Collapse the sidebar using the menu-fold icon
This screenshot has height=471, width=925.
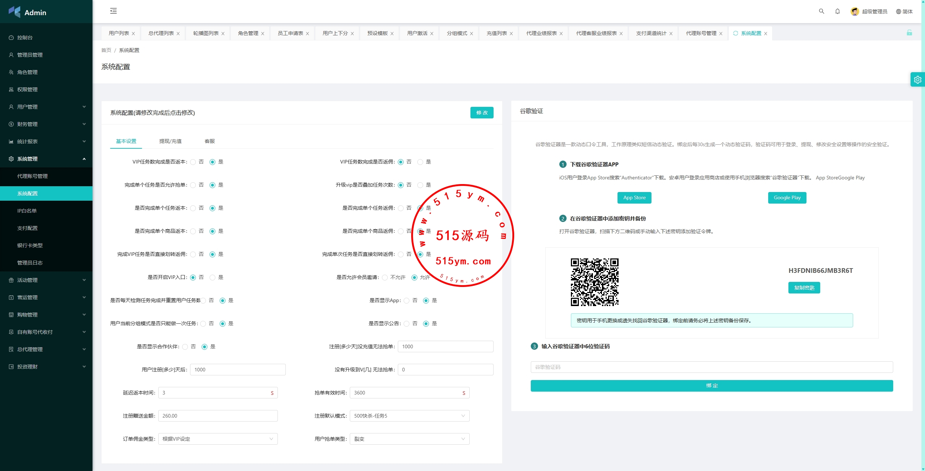(x=113, y=11)
